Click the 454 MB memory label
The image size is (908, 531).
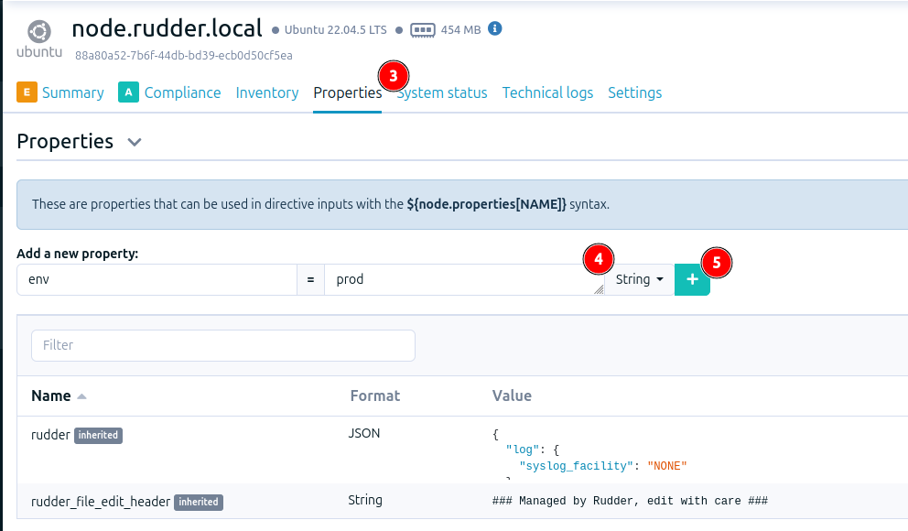[x=461, y=30]
